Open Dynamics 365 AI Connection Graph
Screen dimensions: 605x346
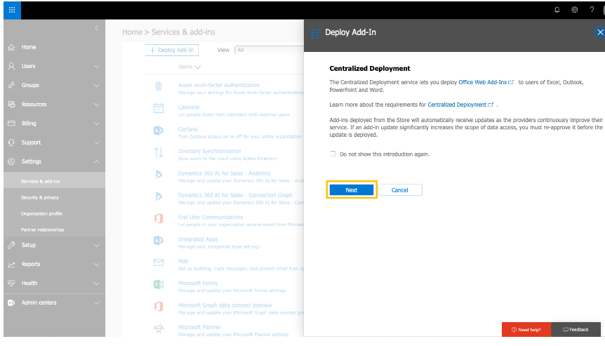[x=235, y=195]
